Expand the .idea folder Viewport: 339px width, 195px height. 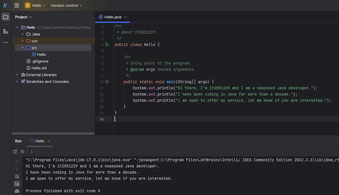(22, 34)
